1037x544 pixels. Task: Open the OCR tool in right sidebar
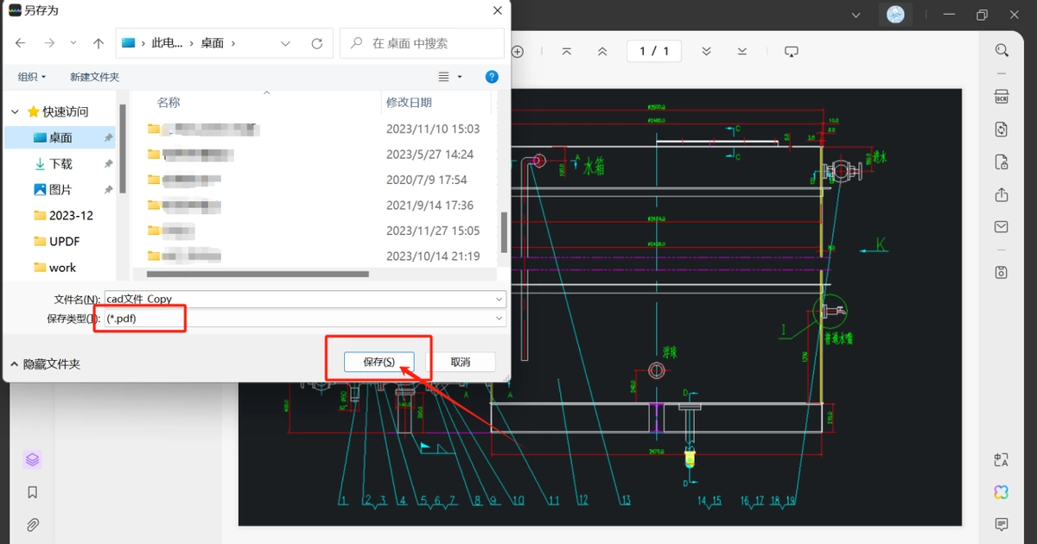tap(1002, 95)
